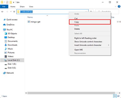This screenshot has width=121, height=98.
Task: Select Copy in the context menu
Action: [90, 22]
